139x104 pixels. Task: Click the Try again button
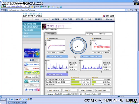pos(89,34)
